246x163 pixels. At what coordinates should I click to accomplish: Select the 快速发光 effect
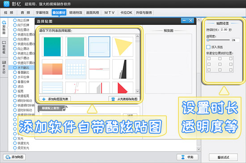pos(21,143)
